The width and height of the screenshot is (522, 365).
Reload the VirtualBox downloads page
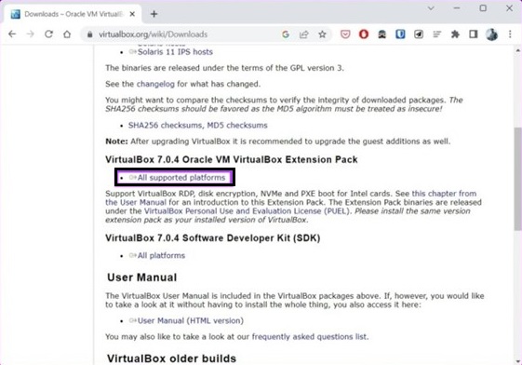[48, 34]
